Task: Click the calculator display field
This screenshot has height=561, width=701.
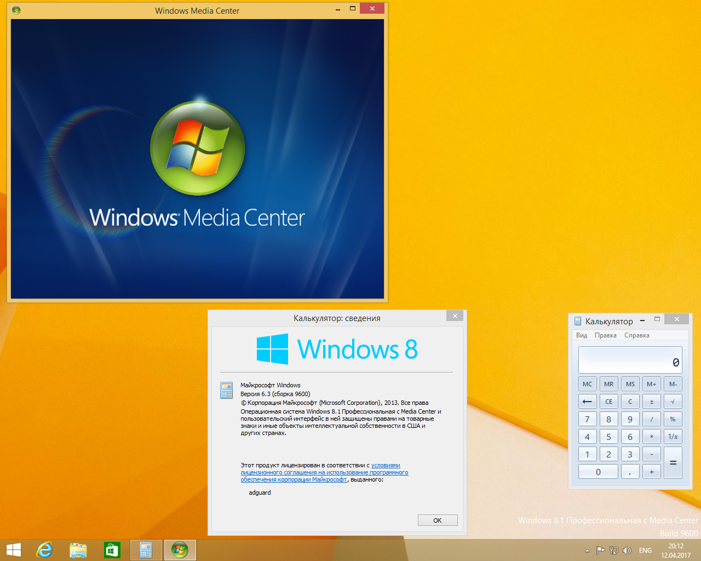Action: [x=630, y=360]
